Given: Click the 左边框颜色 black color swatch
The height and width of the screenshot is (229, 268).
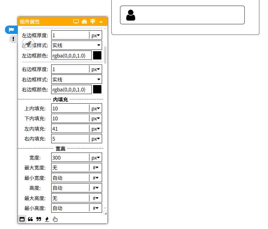Looking at the screenshot, I should [x=97, y=56].
